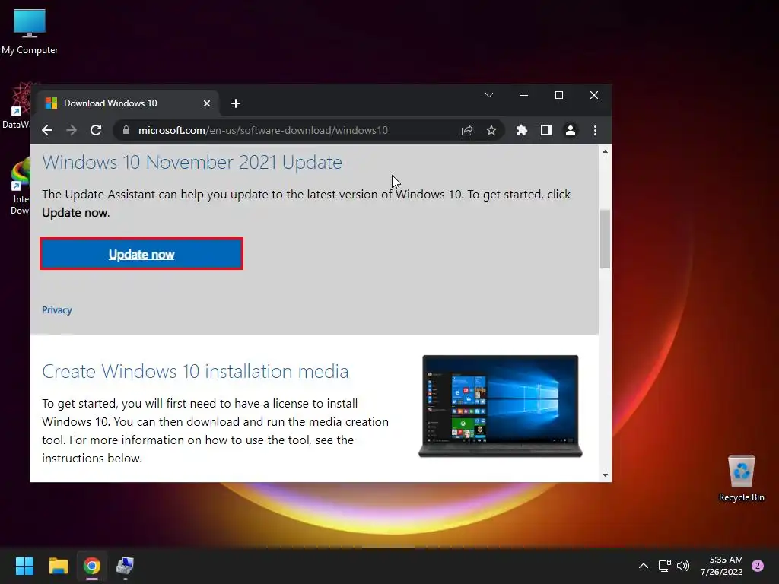Share this page using the share icon
This screenshot has width=779, height=584.
pos(467,130)
